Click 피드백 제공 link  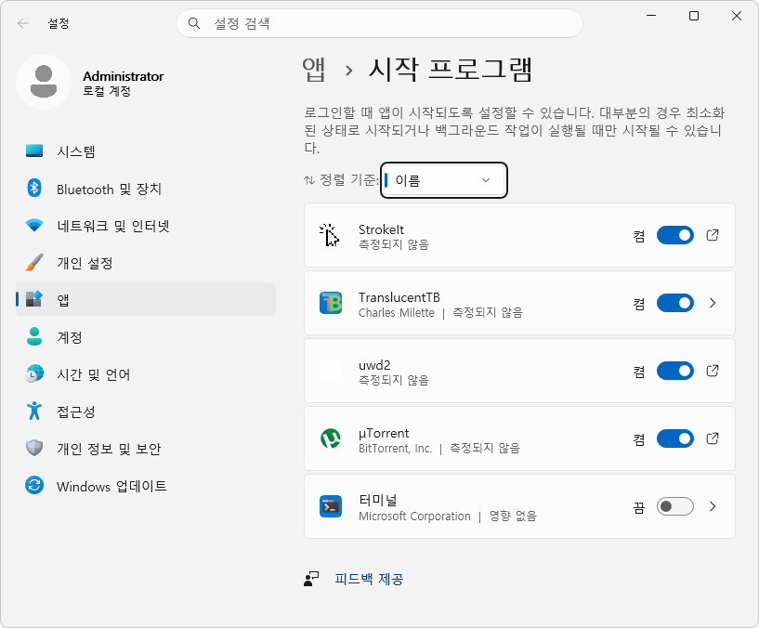[x=369, y=579]
